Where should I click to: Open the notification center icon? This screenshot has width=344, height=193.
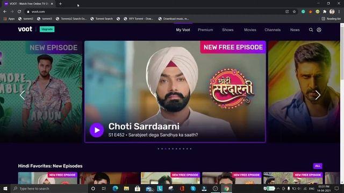[337, 188]
